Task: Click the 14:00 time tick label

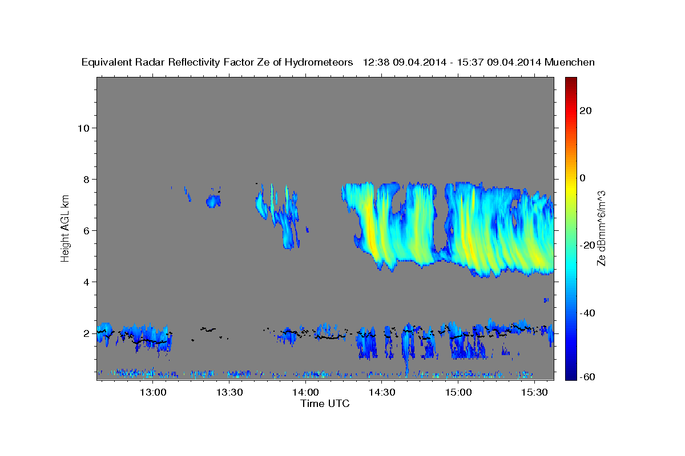Action: point(305,393)
